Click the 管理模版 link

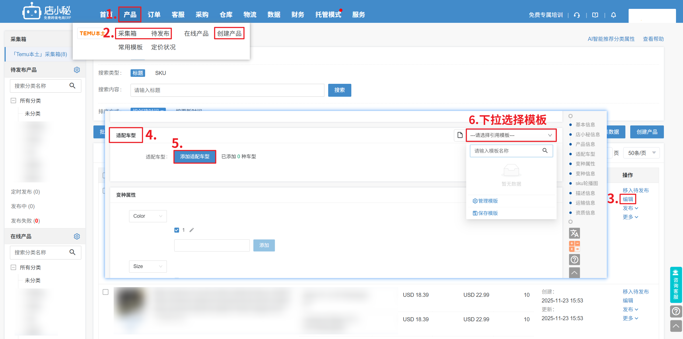(x=485, y=201)
